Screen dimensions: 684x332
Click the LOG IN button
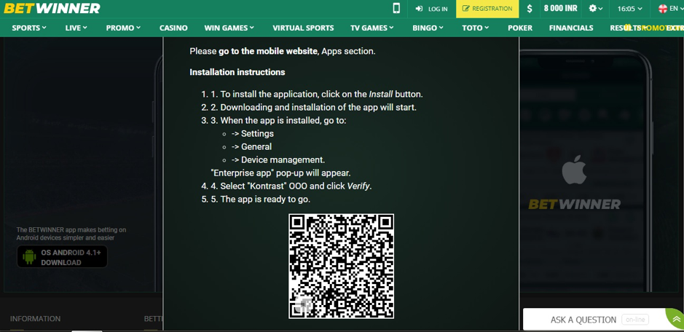pos(431,9)
